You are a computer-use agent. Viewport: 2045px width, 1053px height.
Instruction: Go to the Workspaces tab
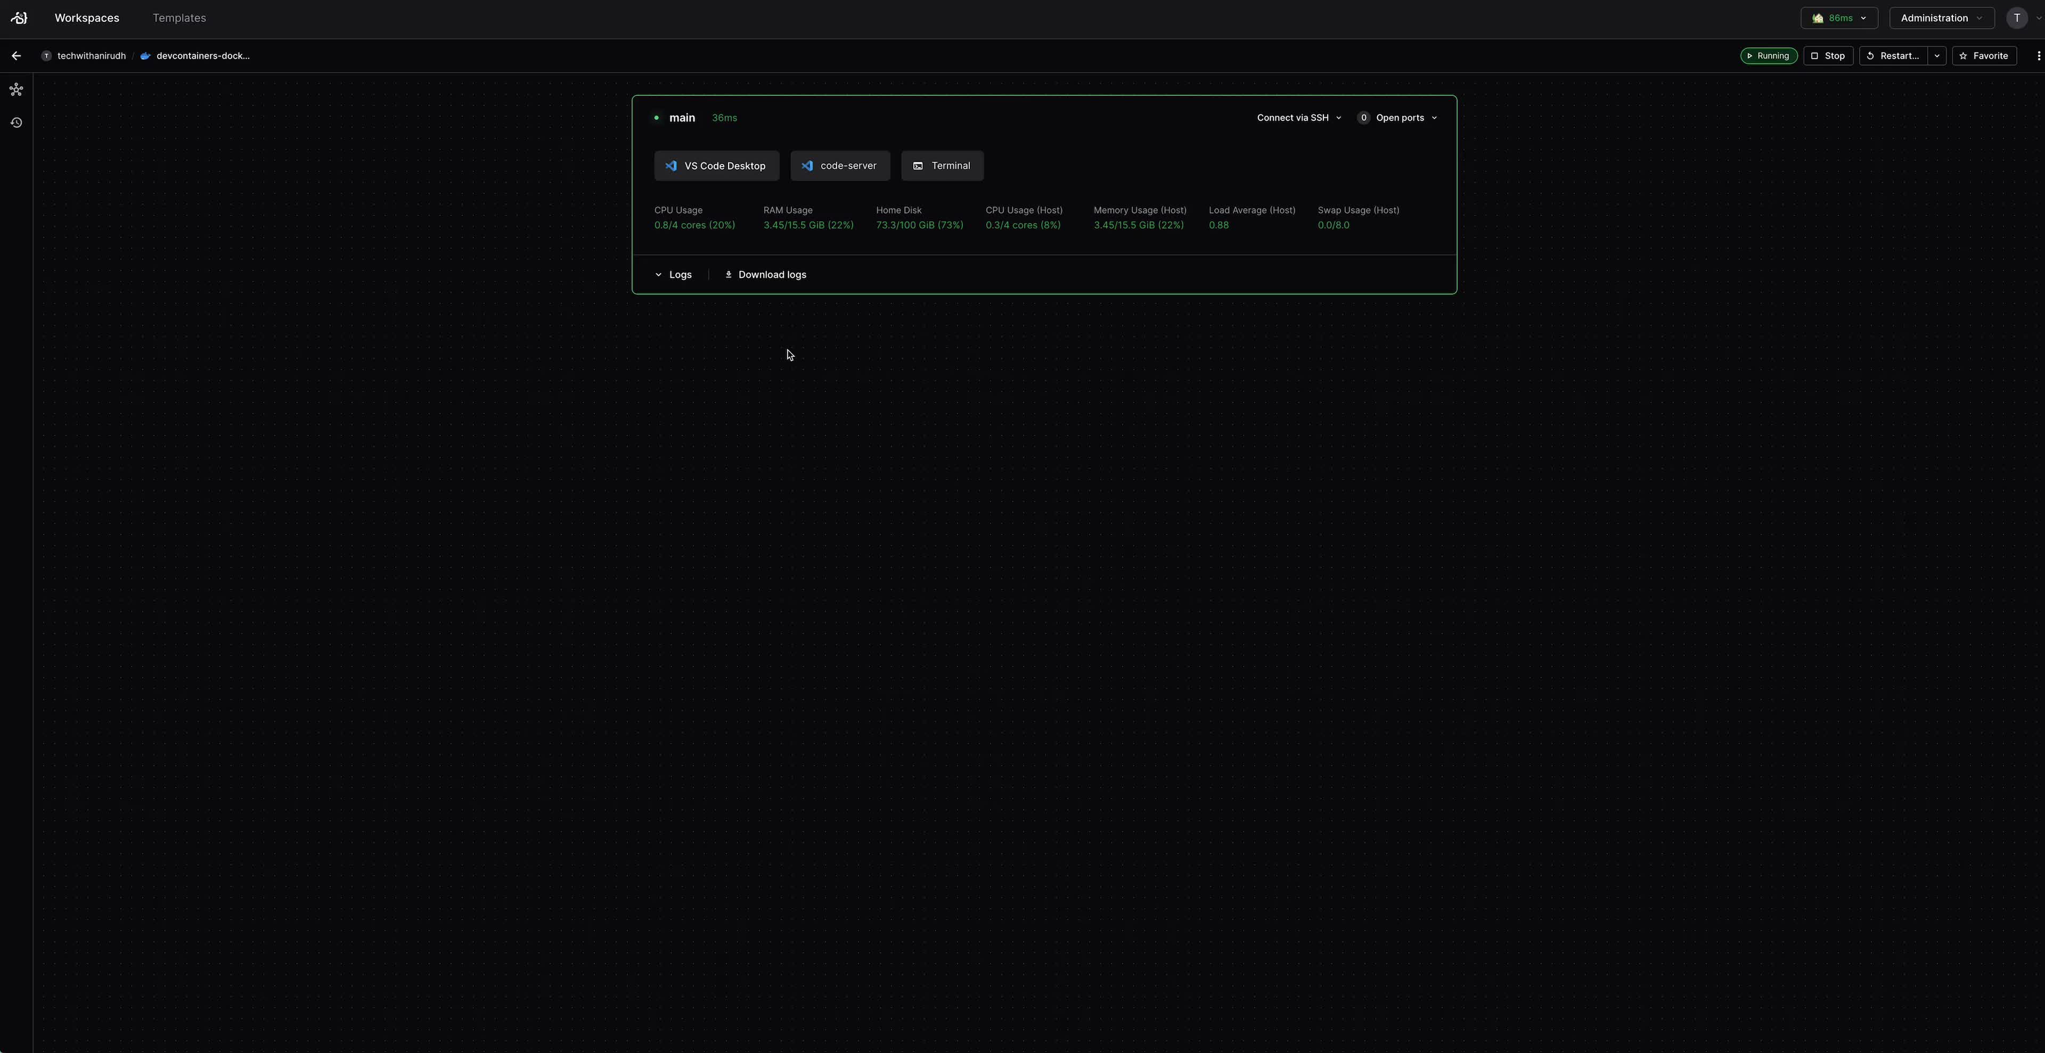pyautogui.click(x=86, y=18)
